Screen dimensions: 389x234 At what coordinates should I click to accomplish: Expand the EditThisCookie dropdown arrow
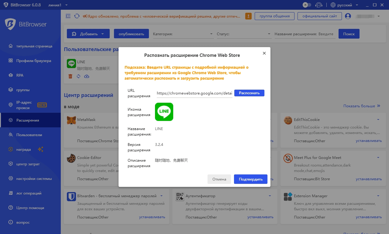coord(378,119)
